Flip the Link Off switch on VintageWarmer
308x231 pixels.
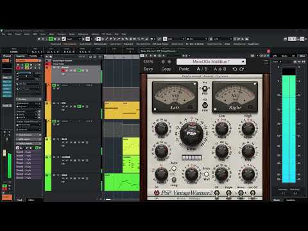click(253, 193)
